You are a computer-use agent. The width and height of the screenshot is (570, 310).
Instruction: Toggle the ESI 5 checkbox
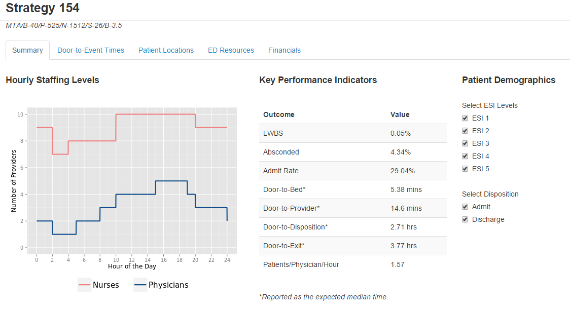click(x=465, y=169)
